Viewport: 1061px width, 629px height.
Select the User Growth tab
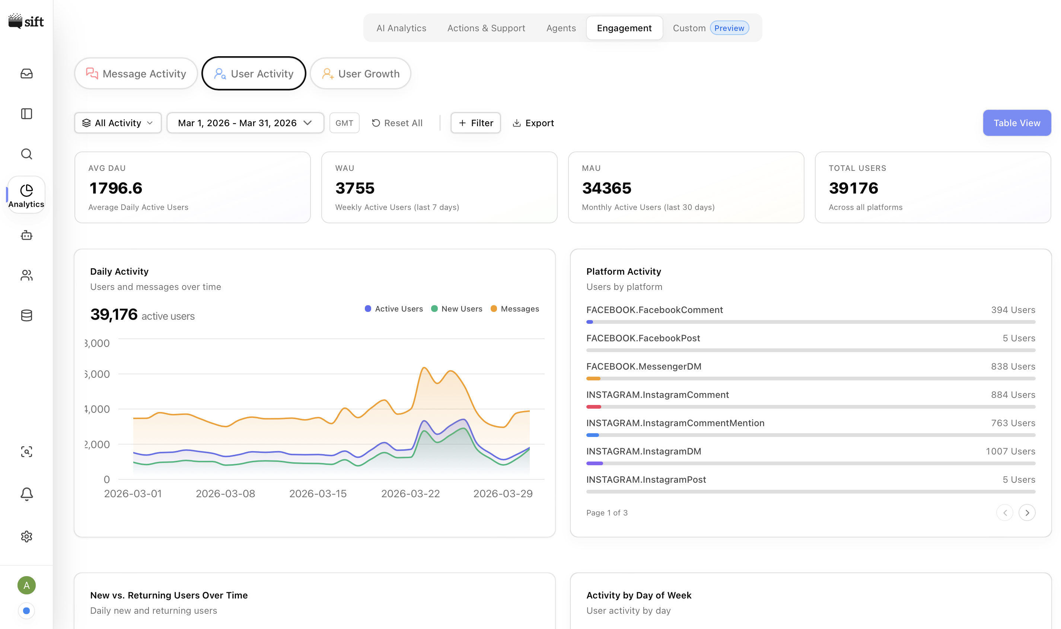(x=360, y=74)
